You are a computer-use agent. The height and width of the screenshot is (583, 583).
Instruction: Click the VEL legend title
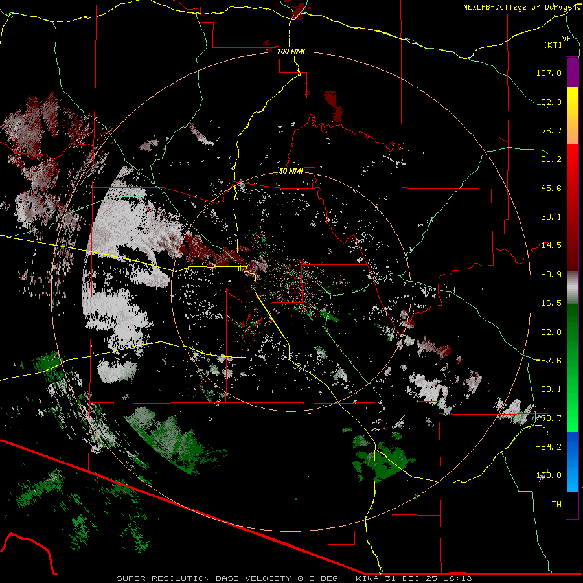pos(569,39)
